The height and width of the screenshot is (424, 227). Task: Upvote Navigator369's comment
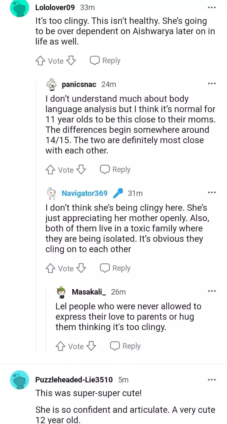[50, 268]
